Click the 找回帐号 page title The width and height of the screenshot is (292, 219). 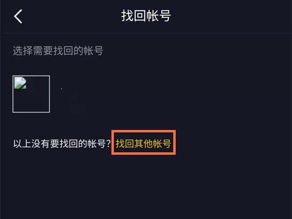tap(146, 16)
